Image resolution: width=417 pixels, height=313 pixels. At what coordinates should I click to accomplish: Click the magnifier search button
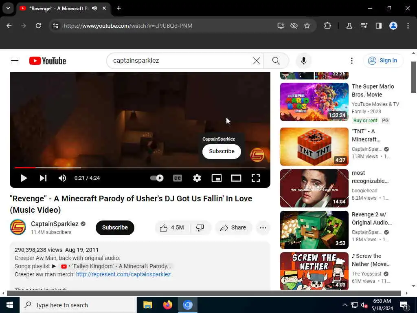coord(276,61)
